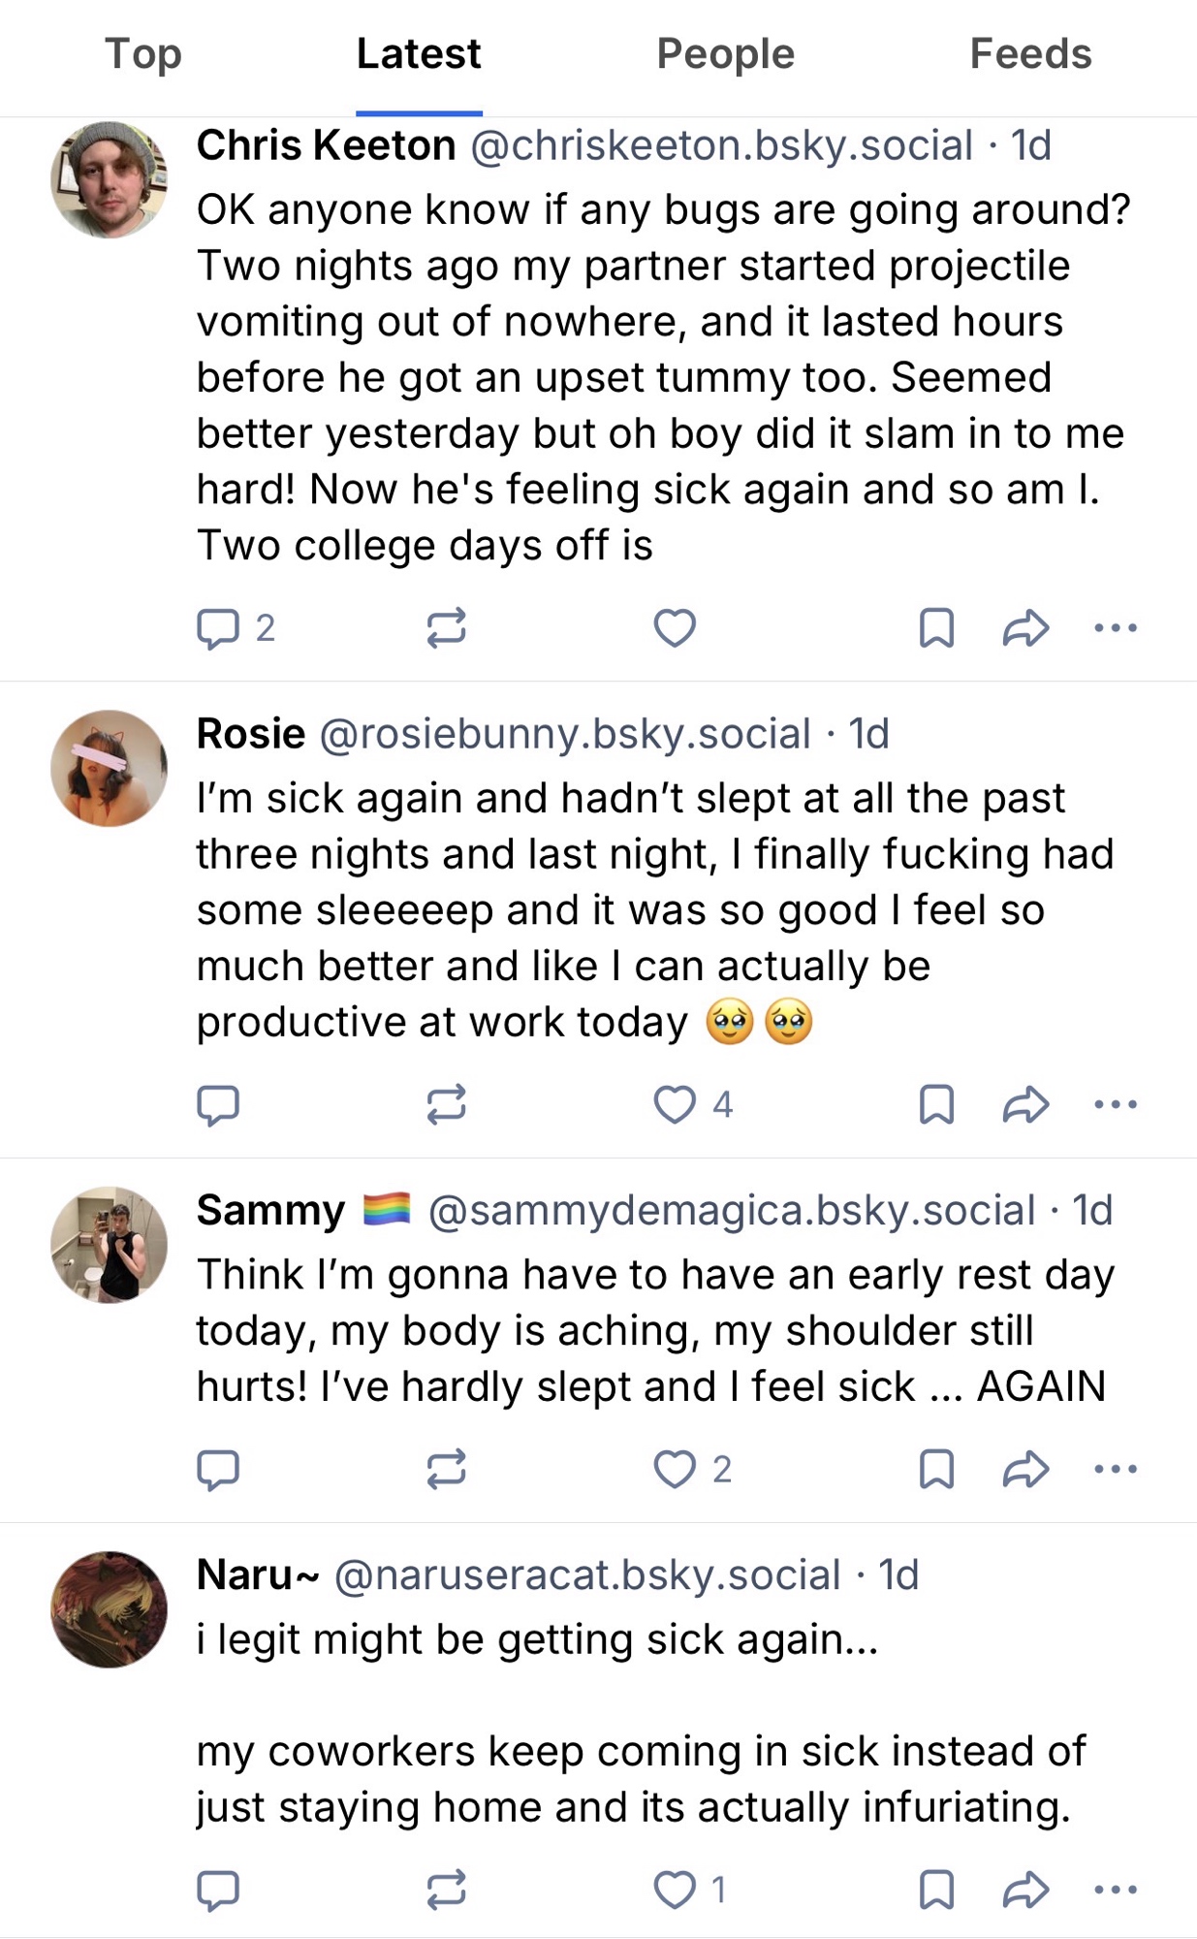Like Chris Keeton's post about bugs
This screenshot has width=1197, height=1939.
coord(675,628)
